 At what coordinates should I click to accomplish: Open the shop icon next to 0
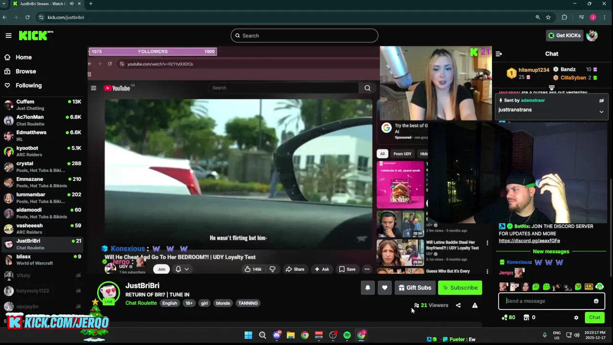coord(526,317)
